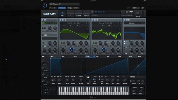The width and height of the screenshot is (178, 100).
Task: Go to the host's next preset arrow
Action: [55, 8]
